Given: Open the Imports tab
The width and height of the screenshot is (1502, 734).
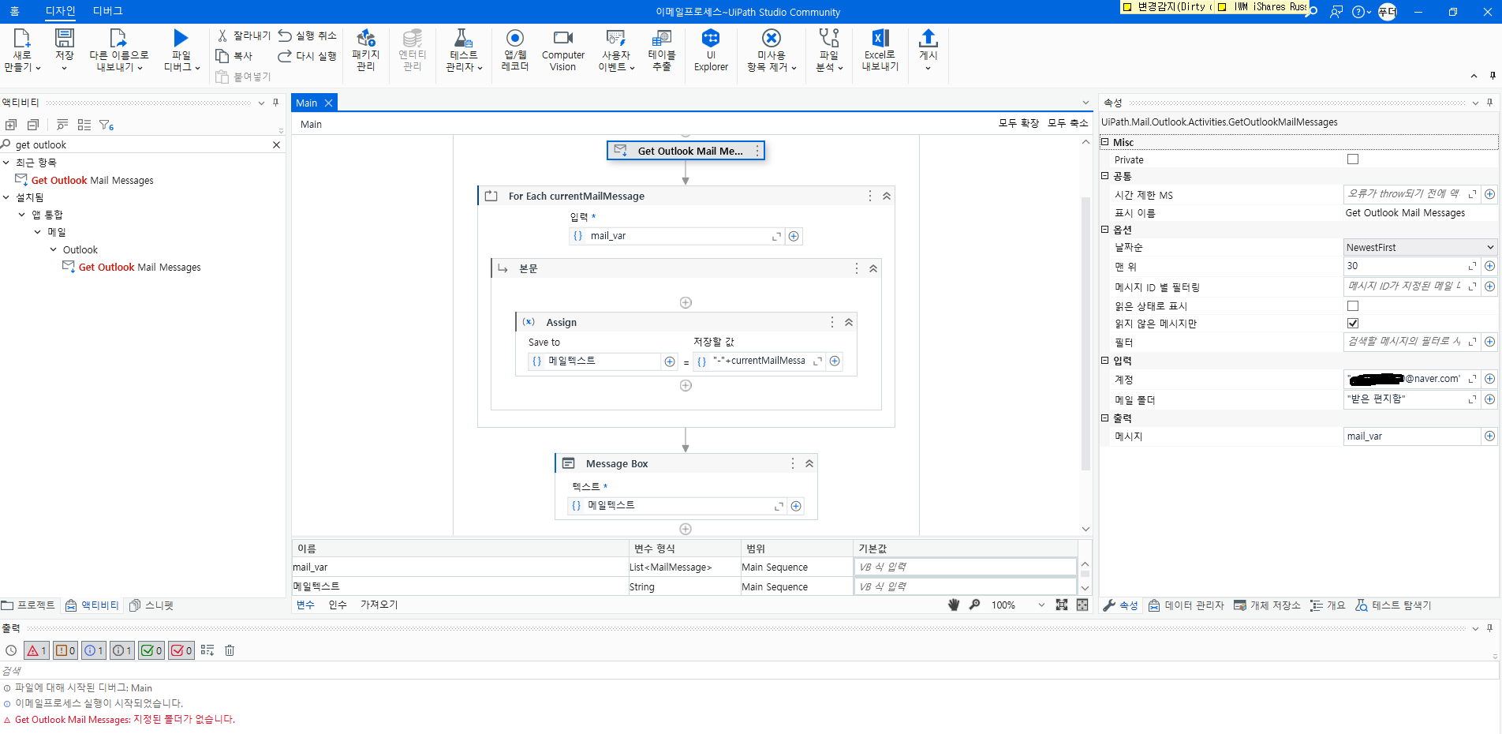Looking at the screenshot, I should pos(379,605).
